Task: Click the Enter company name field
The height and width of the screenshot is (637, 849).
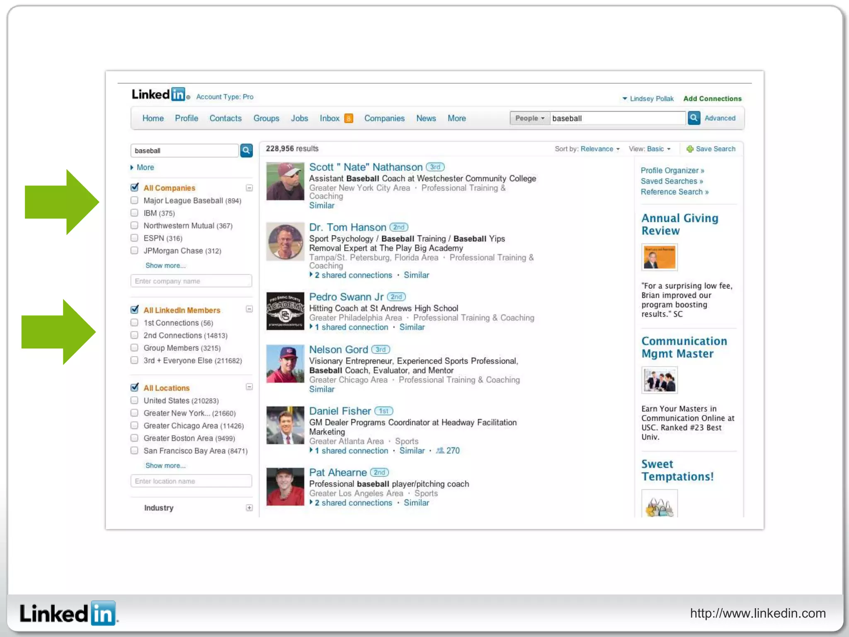Action: [191, 281]
